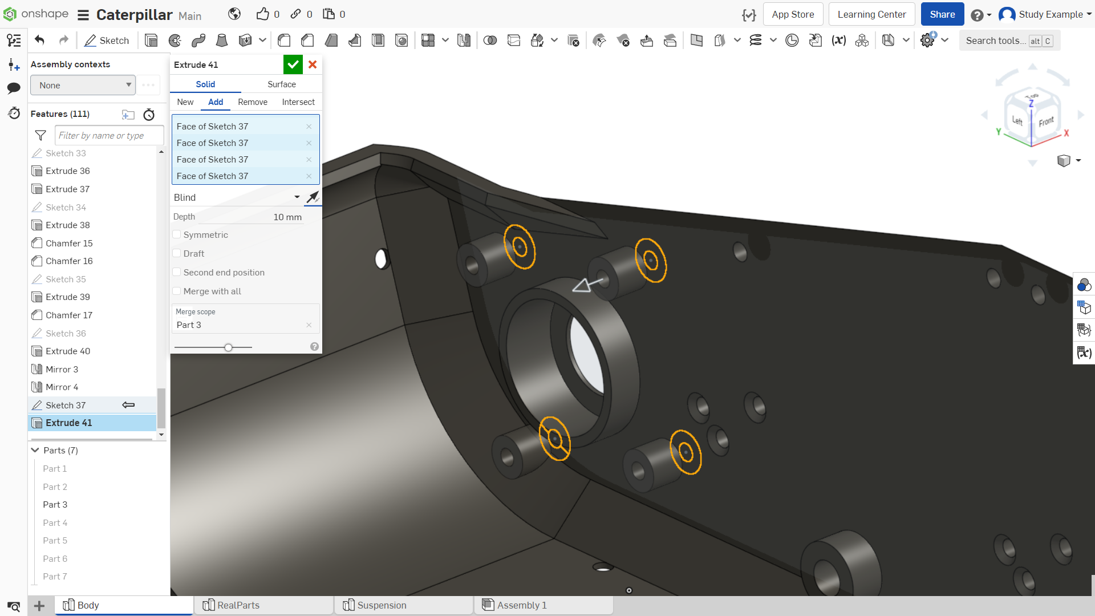The image size is (1095, 616).
Task: Select the Intersect operation tab
Action: point(298,102)
